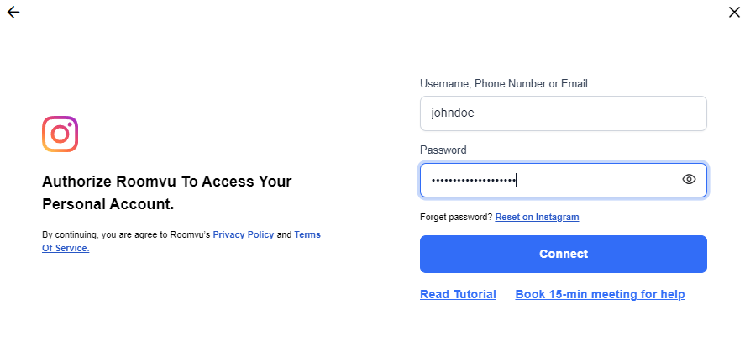Open the Reset on Instagram link
This screenshot has width=745, height=342.
537,217
